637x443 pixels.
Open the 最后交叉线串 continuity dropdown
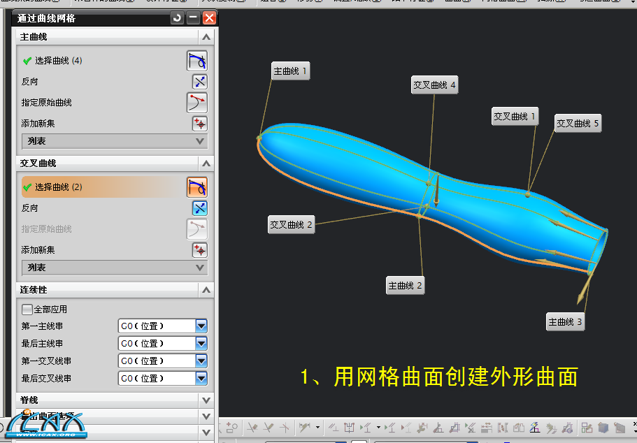pyautogui.click(x=201, y=378)
